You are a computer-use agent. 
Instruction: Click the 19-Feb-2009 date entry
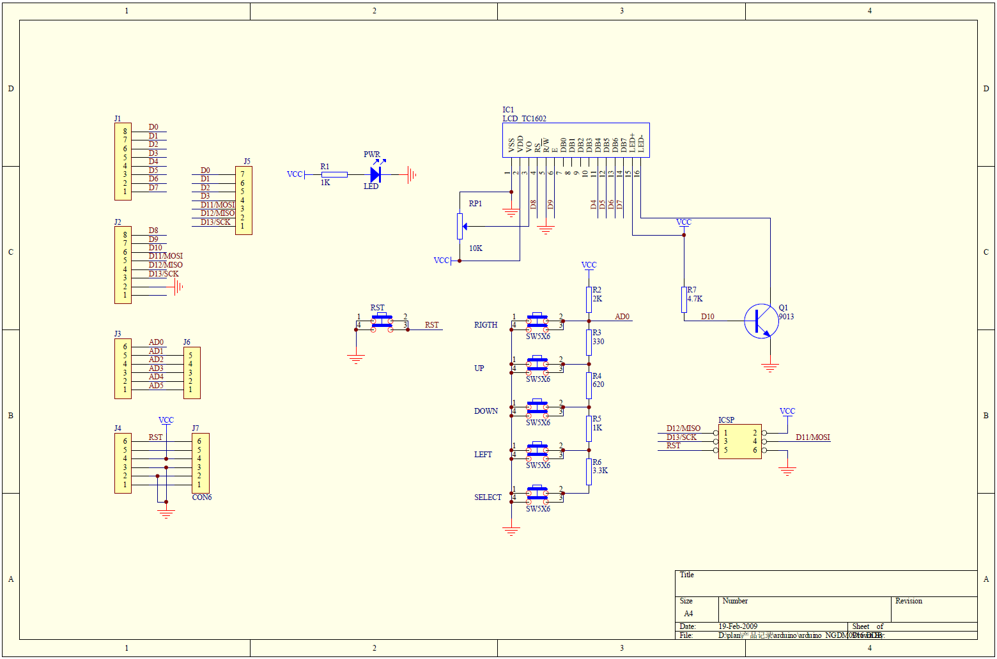click(x=738, y=626)
